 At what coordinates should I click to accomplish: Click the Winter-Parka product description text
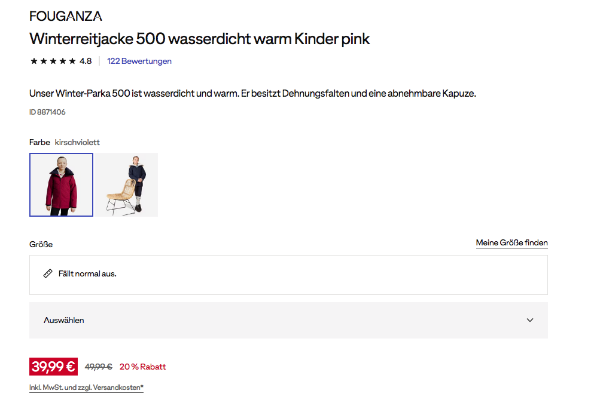pos(252,94)
